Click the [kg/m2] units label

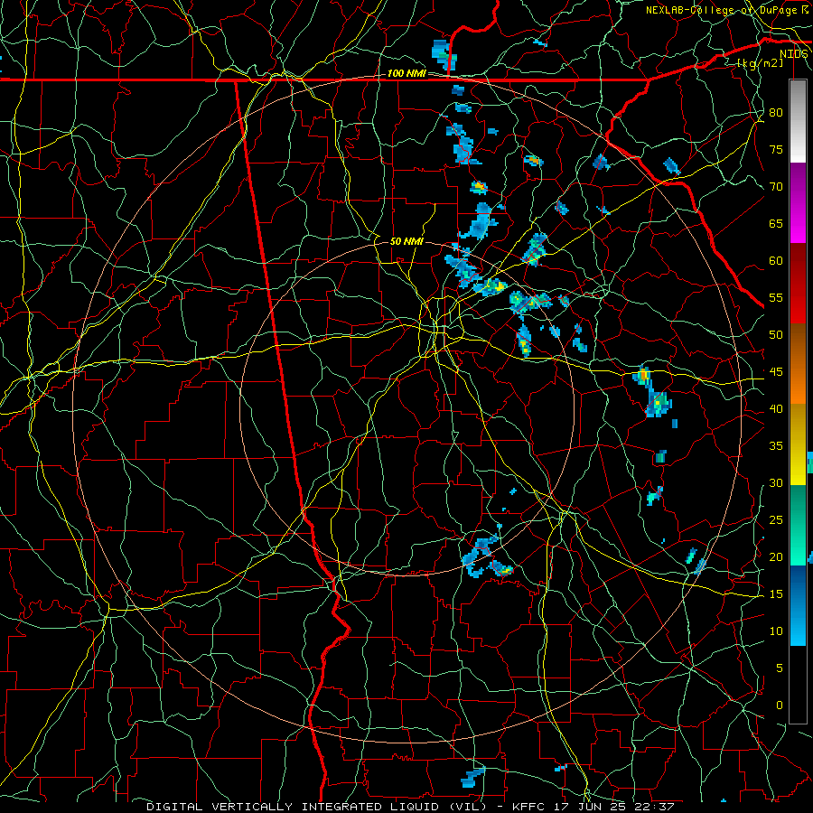pos(760,63)
